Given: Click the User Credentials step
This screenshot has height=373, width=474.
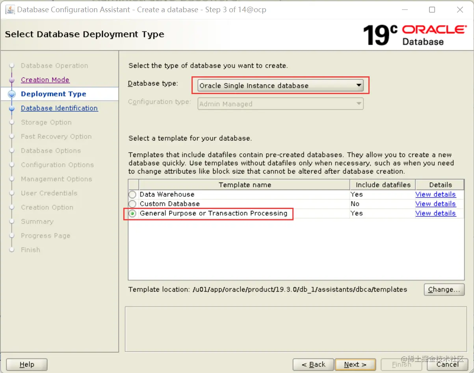Looking at the screenshot, I should pos(49,193).
